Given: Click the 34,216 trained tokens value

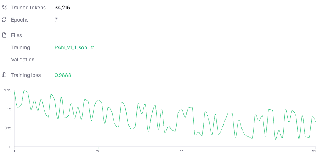Looking at the screenshot, I should tap(62, 8).
